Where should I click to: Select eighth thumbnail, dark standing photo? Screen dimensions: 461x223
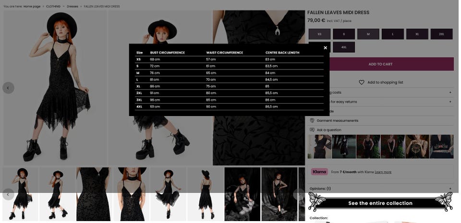coord(279,194)
